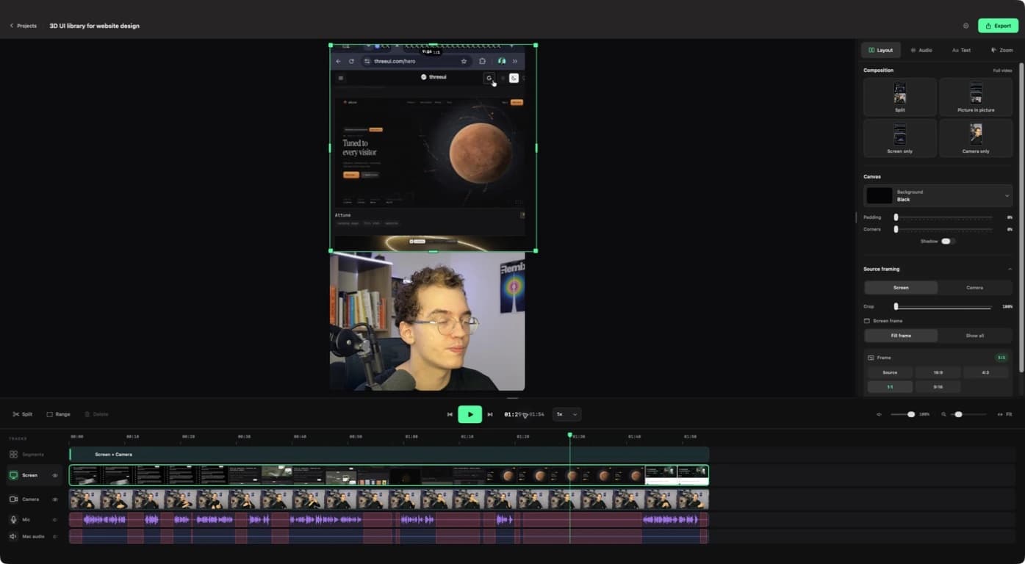
Task: Choose Picture in picture composition
Action: (x=976, y=97)
